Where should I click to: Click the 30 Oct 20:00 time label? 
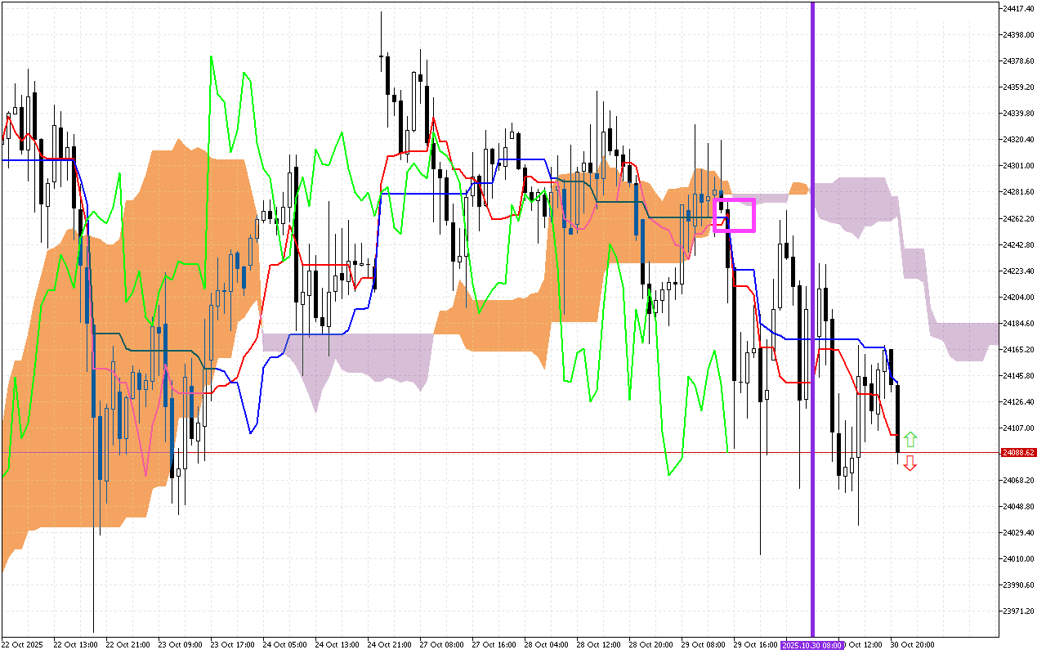pyautogui.click(x=912, y=645)
